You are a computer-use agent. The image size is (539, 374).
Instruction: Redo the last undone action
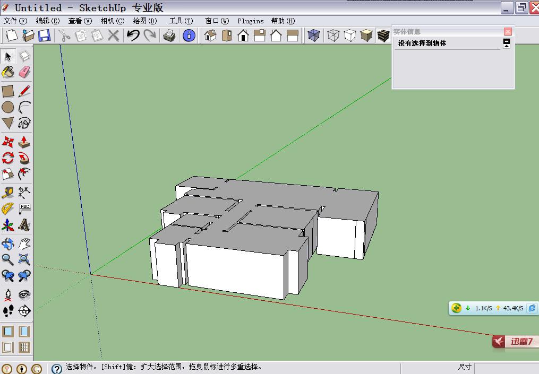coord(150,36)
